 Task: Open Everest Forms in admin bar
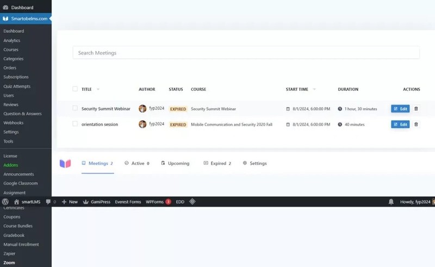(x=128, y=202)
